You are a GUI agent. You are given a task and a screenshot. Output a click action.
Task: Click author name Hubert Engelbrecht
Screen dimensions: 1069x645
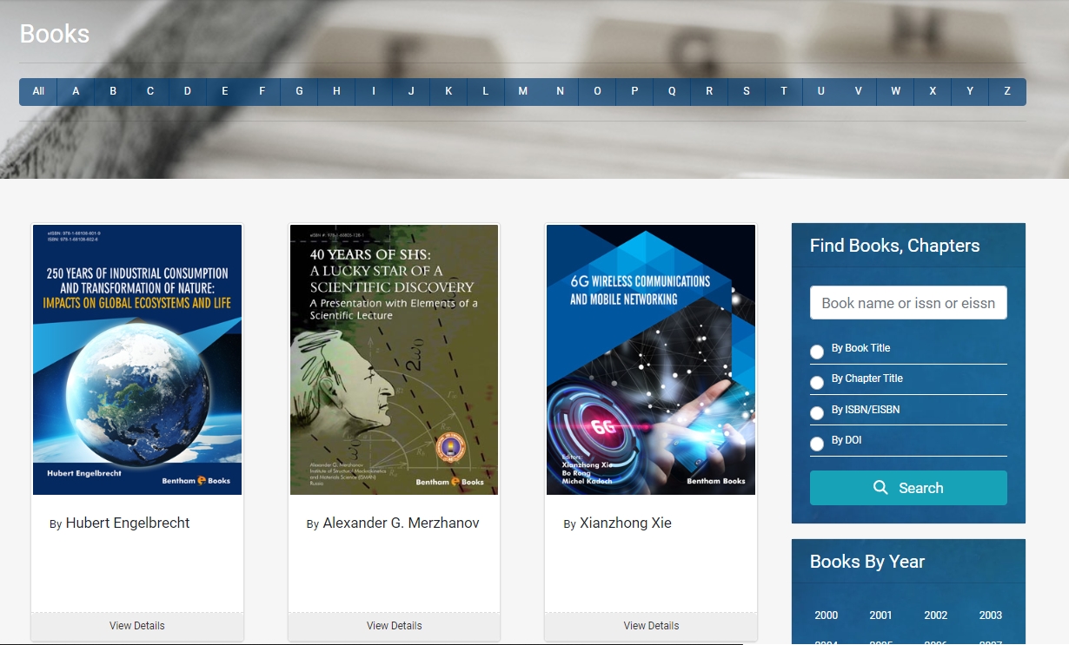(x=128, y=523)
